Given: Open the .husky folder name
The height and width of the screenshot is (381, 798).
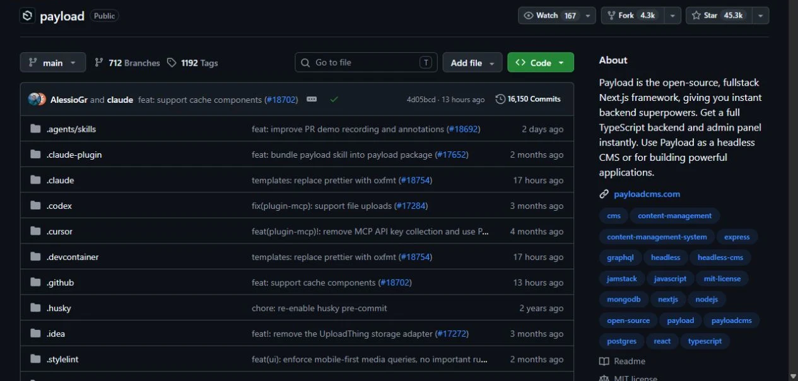Looking at the screenshot, I should tap(59, 308).
